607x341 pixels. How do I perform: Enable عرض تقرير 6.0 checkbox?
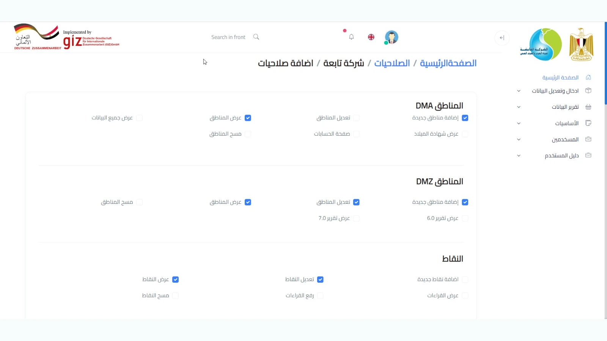click(465, 218)
